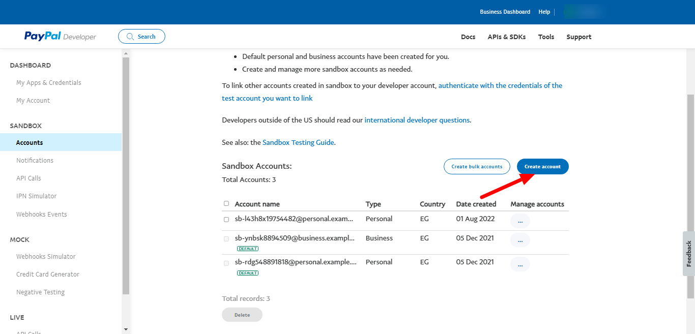Click Create account button
Screen dimensions: 695x334
543,167
